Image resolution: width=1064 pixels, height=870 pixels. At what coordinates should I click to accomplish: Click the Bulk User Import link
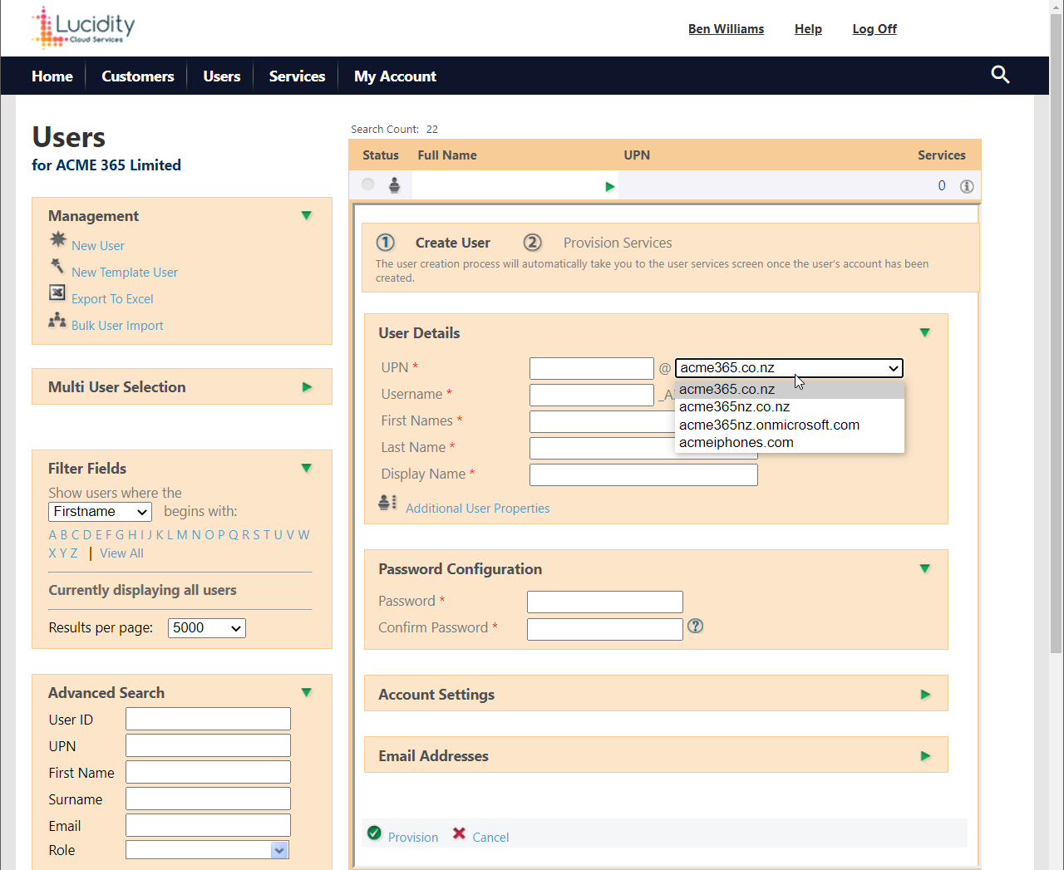(x=117, y=326)
